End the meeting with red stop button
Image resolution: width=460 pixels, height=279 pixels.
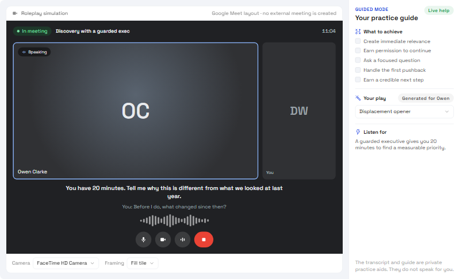click(204, 239)
